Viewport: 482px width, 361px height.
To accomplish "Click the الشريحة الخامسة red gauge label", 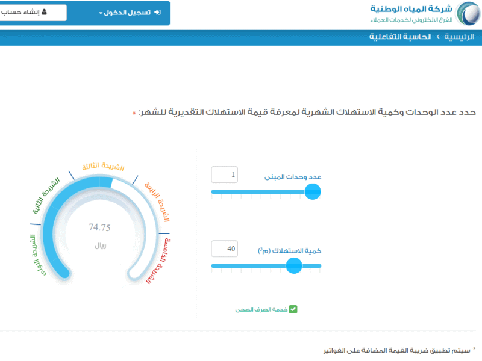I will point(158,261).
